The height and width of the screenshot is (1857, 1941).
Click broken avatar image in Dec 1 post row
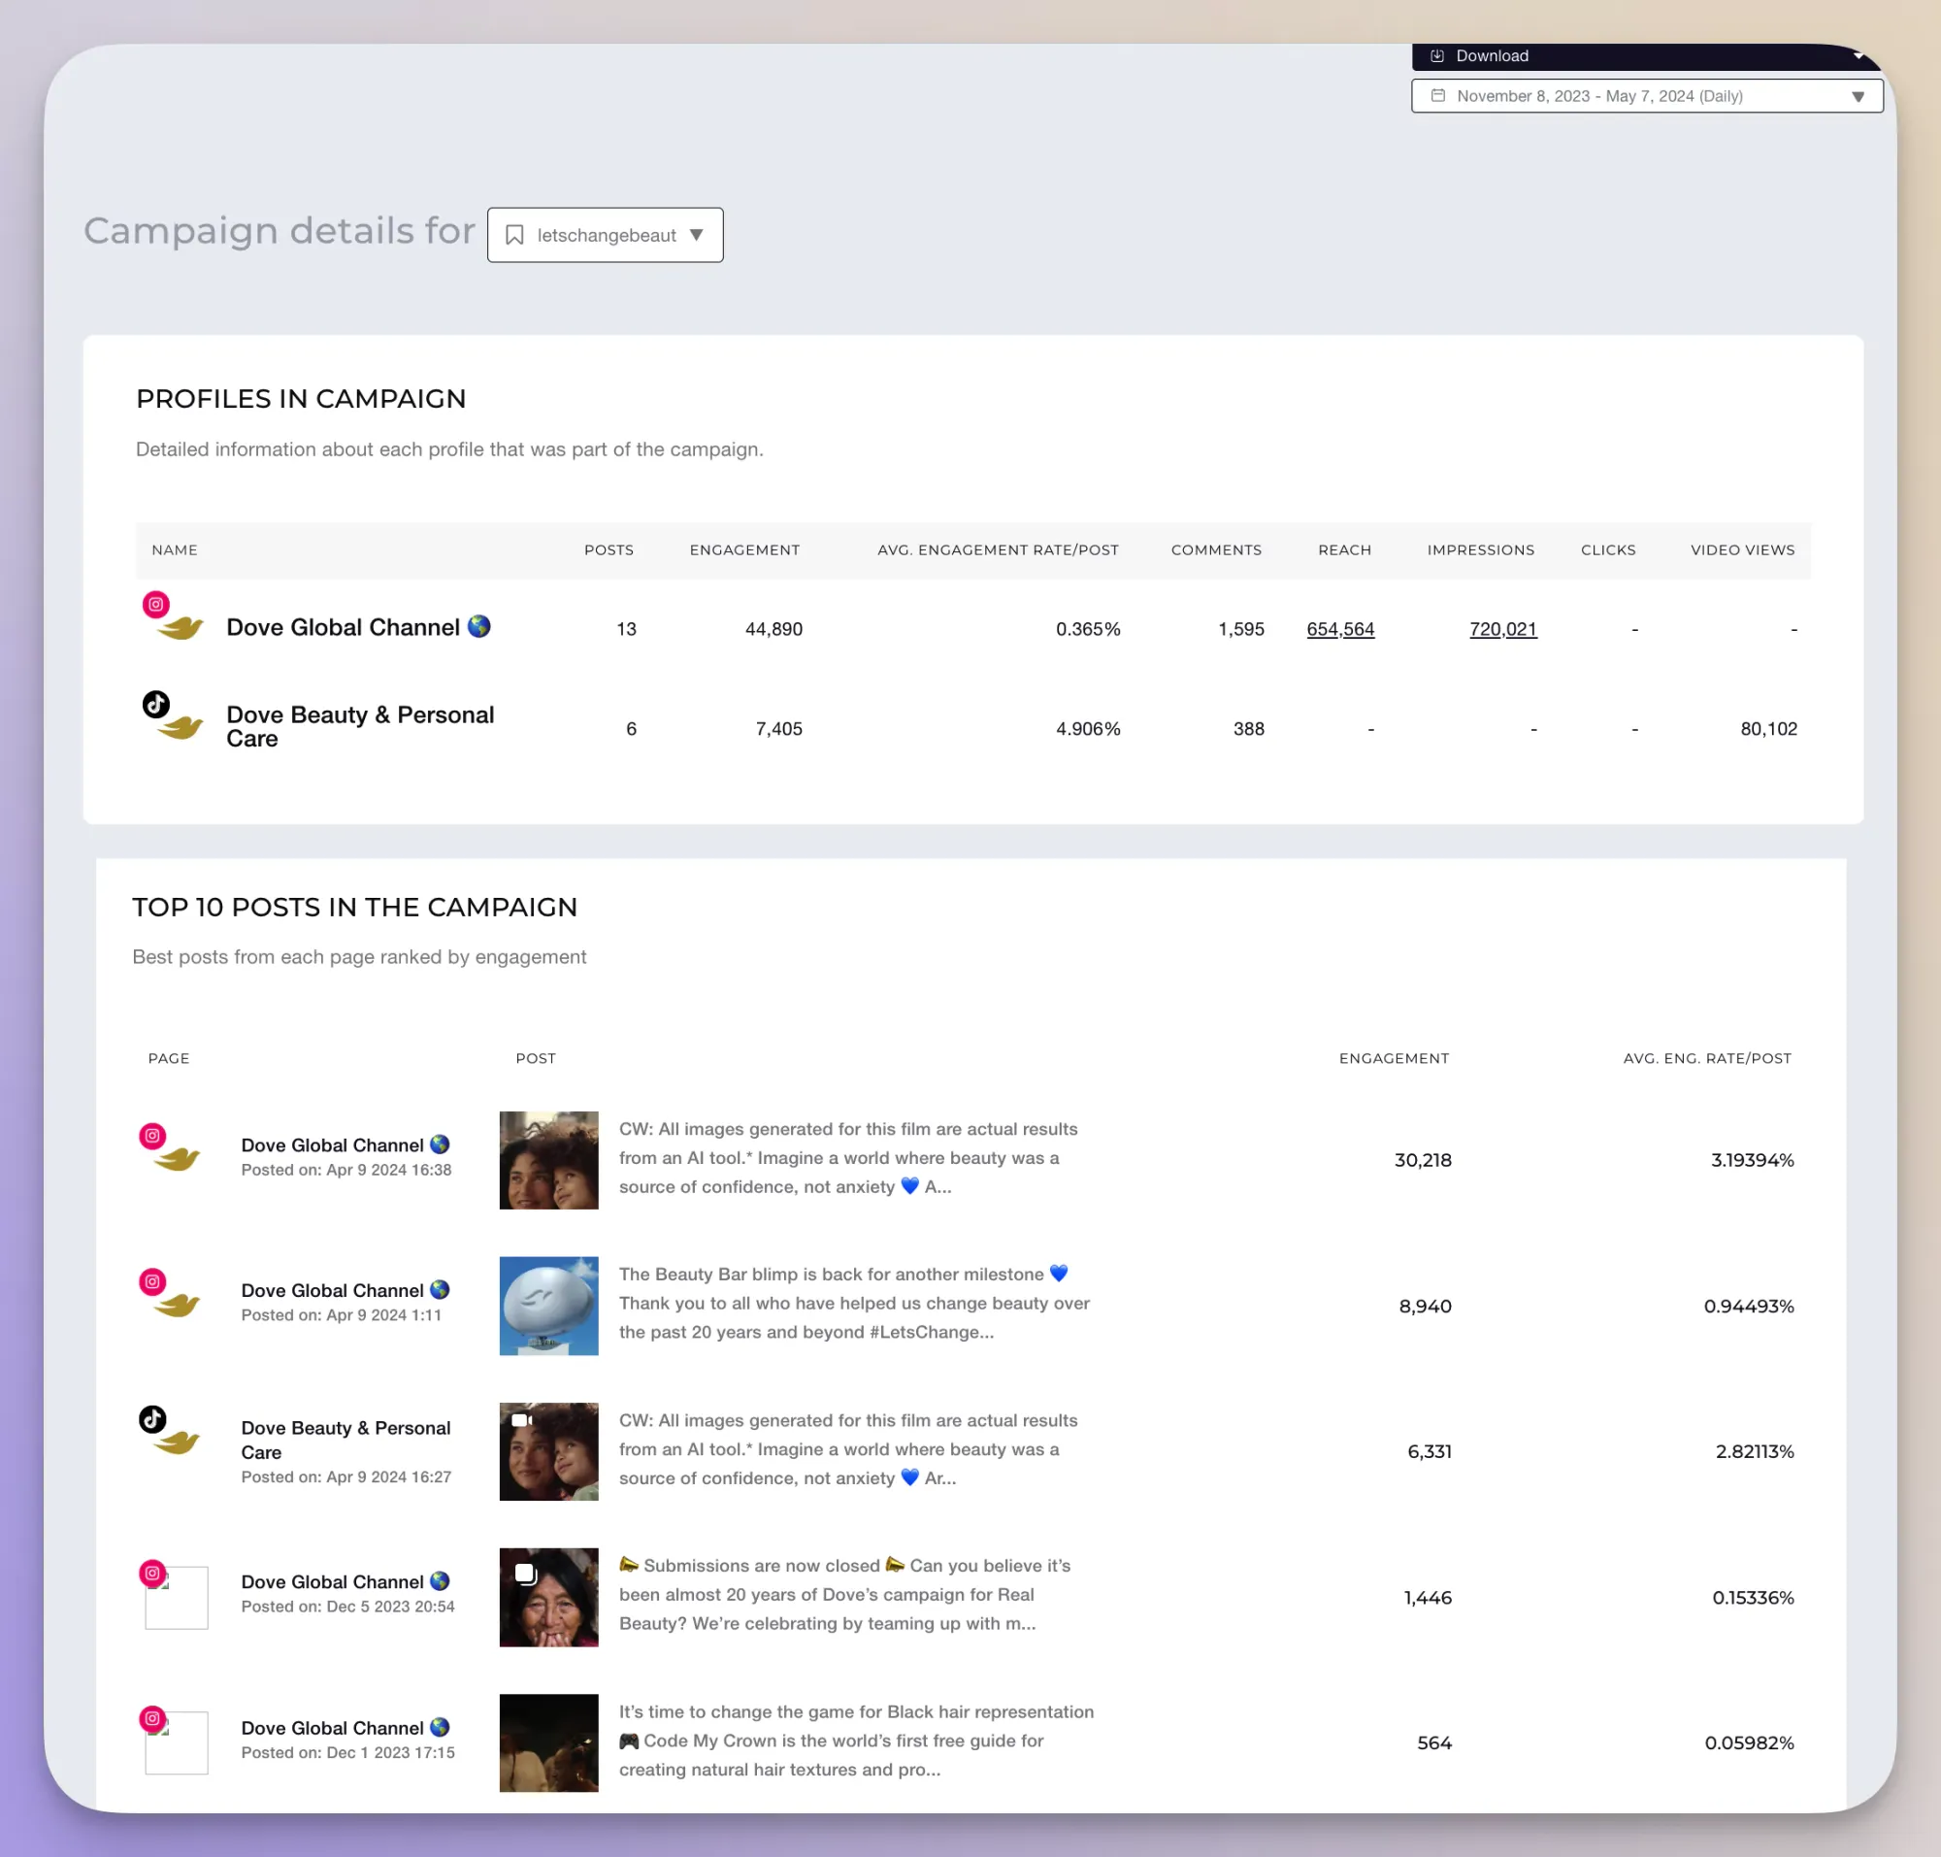pyautogui.click(x=178, y=1743)
